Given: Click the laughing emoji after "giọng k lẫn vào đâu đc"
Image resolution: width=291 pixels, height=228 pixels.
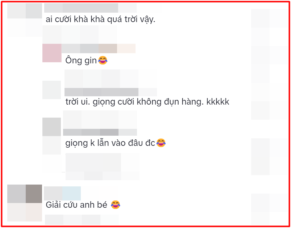Looking at the screenshot, I should tap(161, 143).
